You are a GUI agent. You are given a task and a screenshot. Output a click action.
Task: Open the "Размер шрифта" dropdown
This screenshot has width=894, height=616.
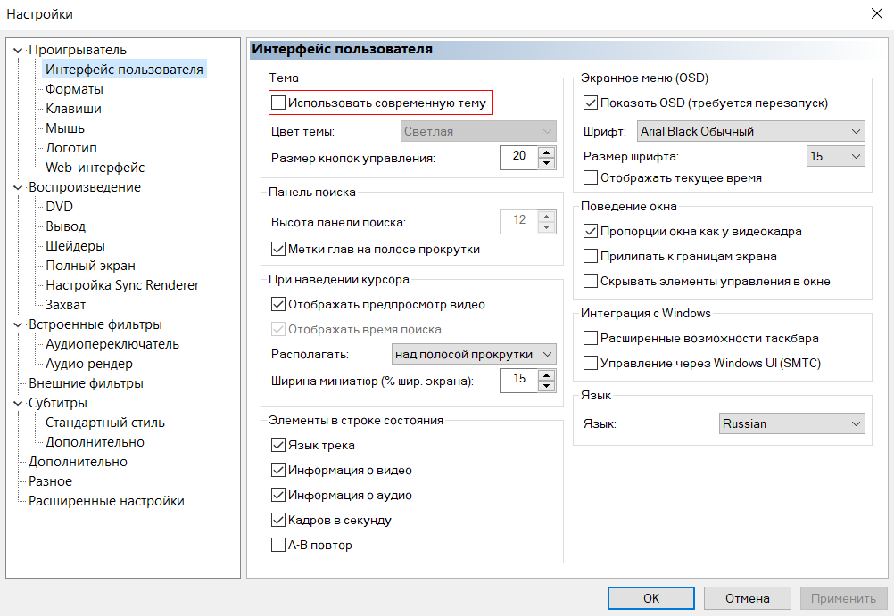point(835,157)
